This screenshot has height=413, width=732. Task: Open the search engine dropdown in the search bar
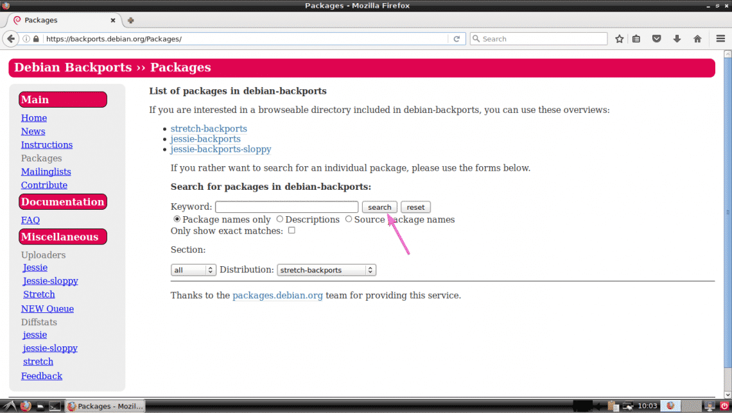click(x=476, y=38)
